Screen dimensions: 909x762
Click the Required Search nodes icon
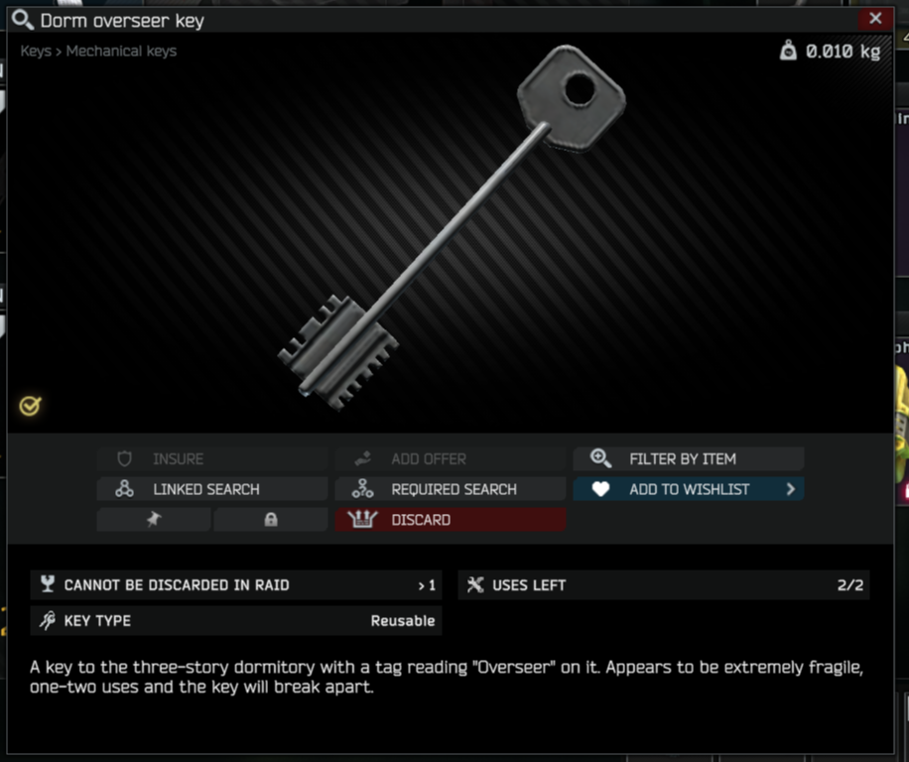point(362,489)
